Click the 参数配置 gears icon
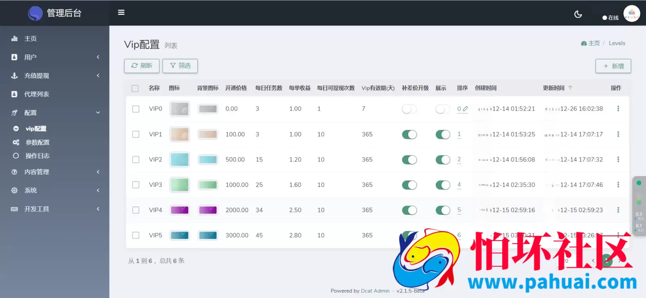The height and width of the screenshot is (298, 646). [x=16, y=142]
